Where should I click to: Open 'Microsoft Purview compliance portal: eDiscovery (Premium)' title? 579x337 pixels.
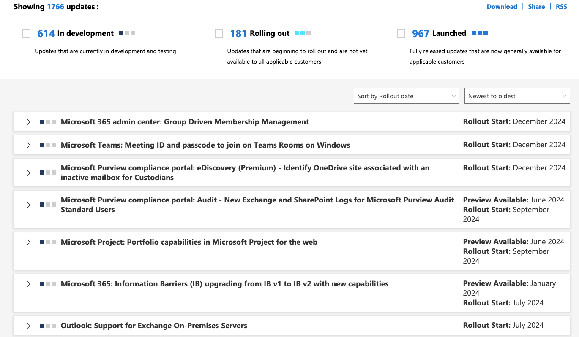245,173
